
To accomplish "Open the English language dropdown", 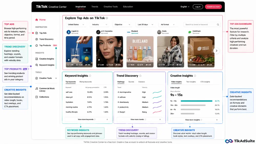I will (x=185, y=7).
